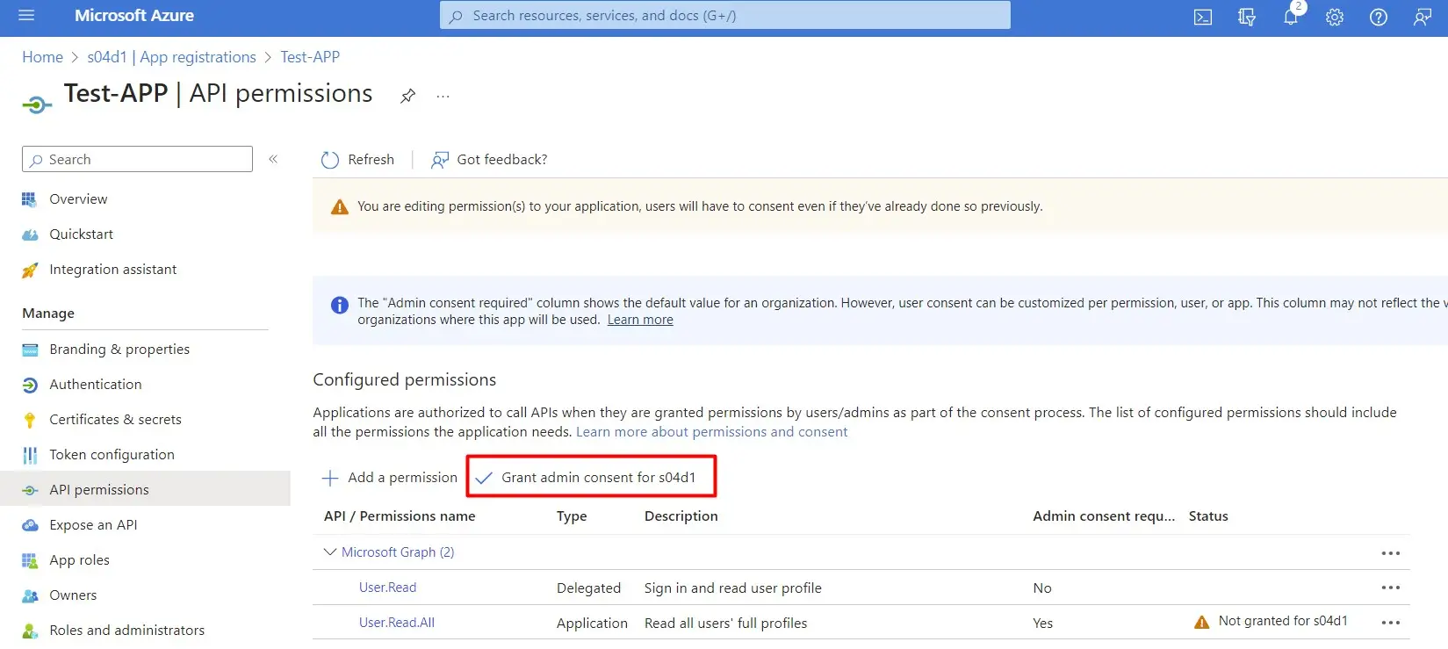The height and width of the screenshot is (649, 1448).
Task: Click the Quickstart cloud icon
Action: point(30,234)
